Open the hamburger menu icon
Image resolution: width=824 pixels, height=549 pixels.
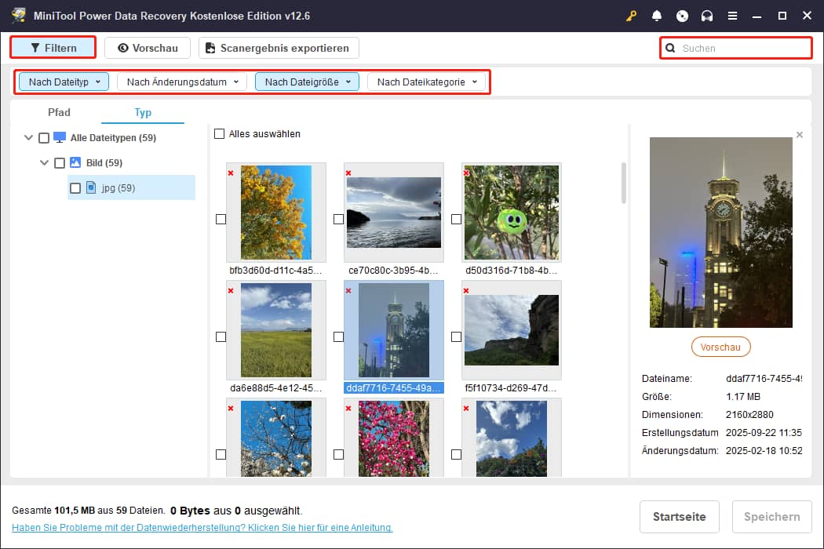(x=732, y=16)
